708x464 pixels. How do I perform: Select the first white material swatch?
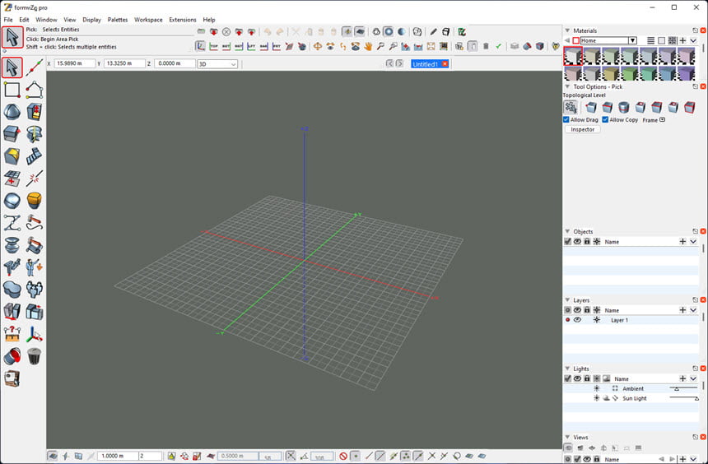pos(573,56)
